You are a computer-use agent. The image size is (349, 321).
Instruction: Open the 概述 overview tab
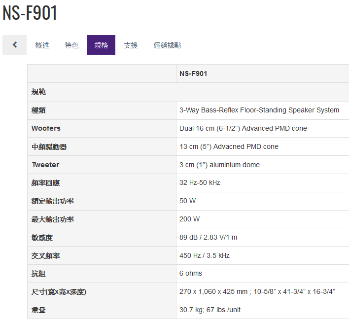(42, 45)
